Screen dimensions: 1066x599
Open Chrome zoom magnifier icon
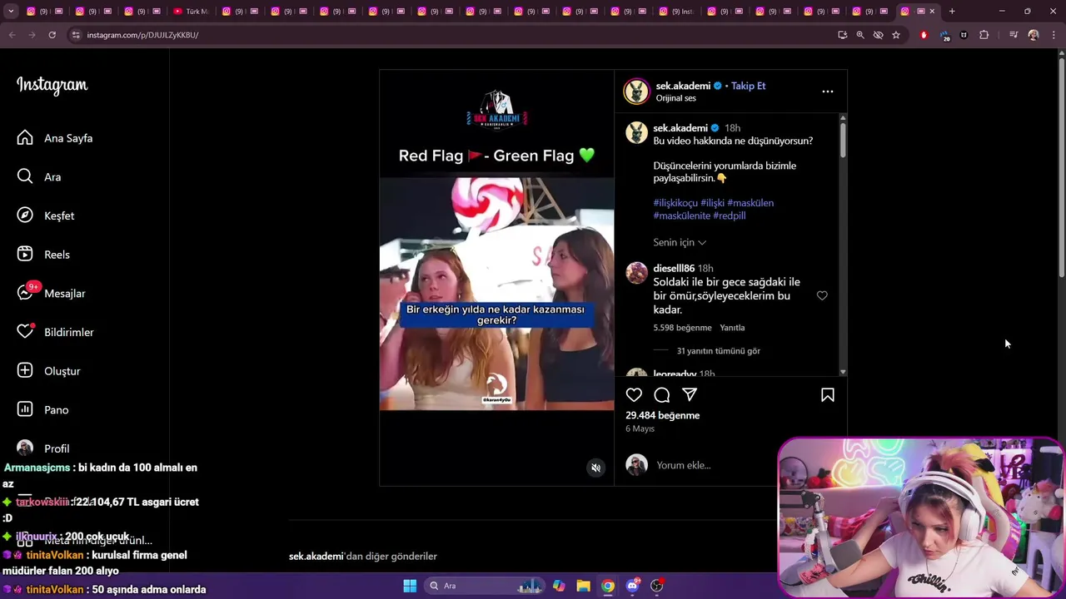860,35
